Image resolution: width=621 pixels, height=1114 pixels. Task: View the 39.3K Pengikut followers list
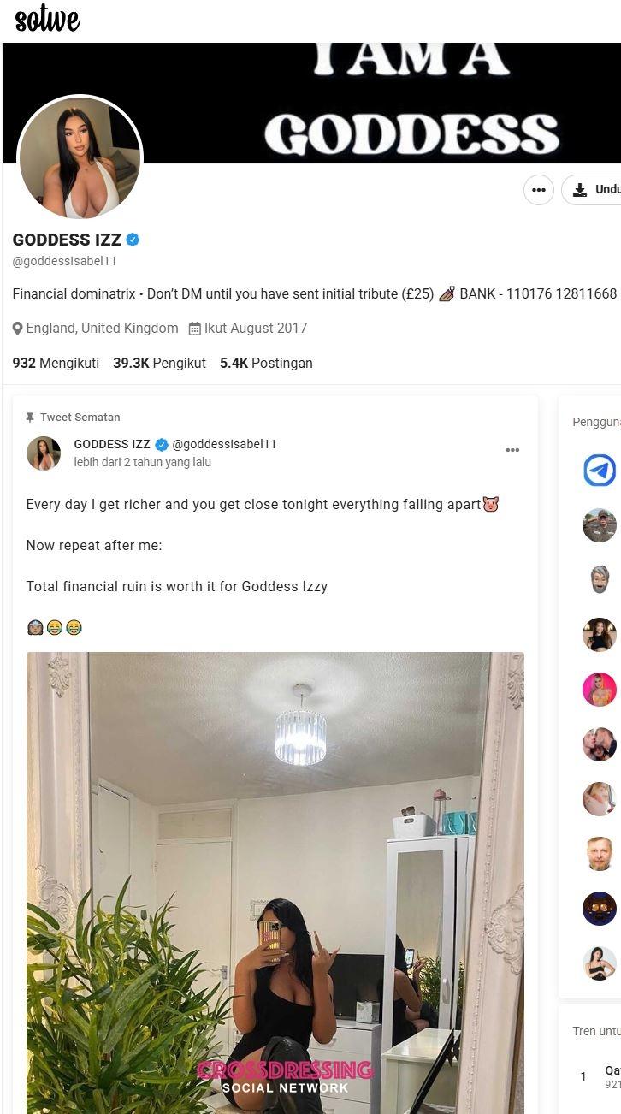[159, 363]
